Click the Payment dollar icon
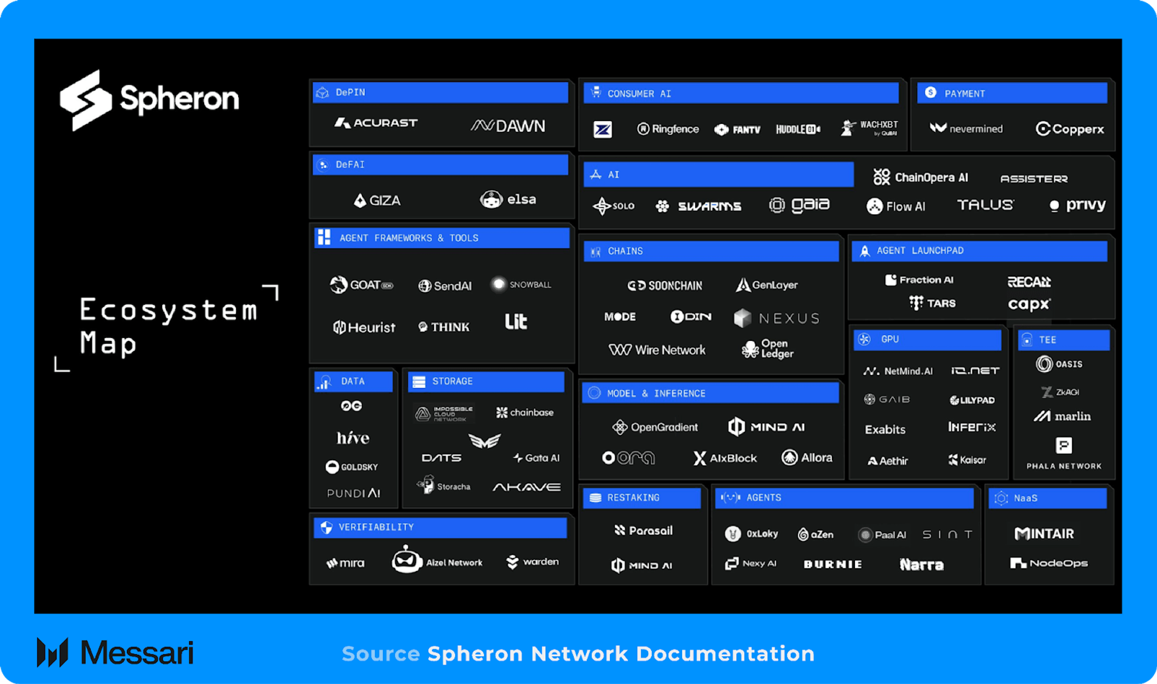The height and width of the screenshot is (684, 1157). point(931,92)
